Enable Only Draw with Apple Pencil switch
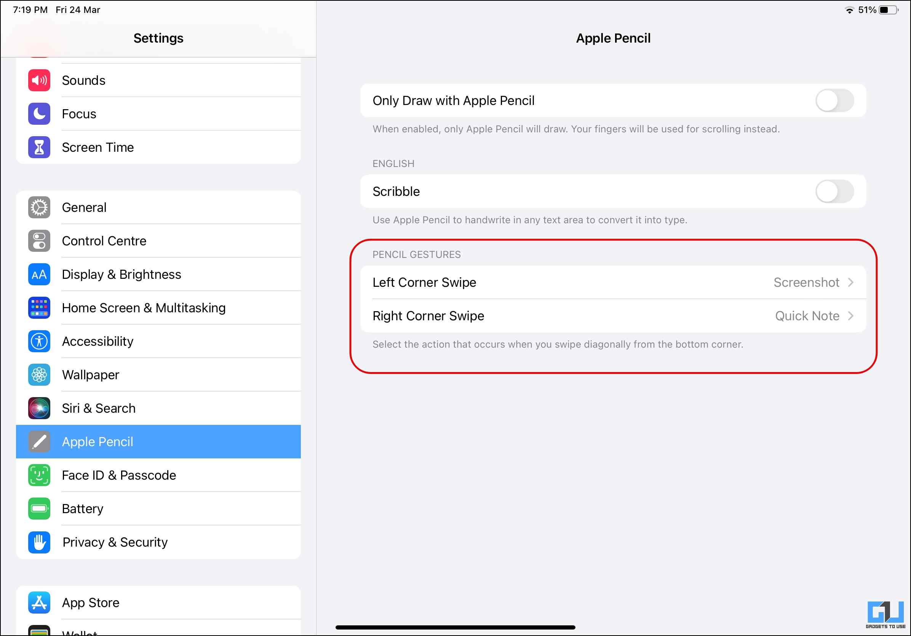911x636 pixels. [834, 101]
